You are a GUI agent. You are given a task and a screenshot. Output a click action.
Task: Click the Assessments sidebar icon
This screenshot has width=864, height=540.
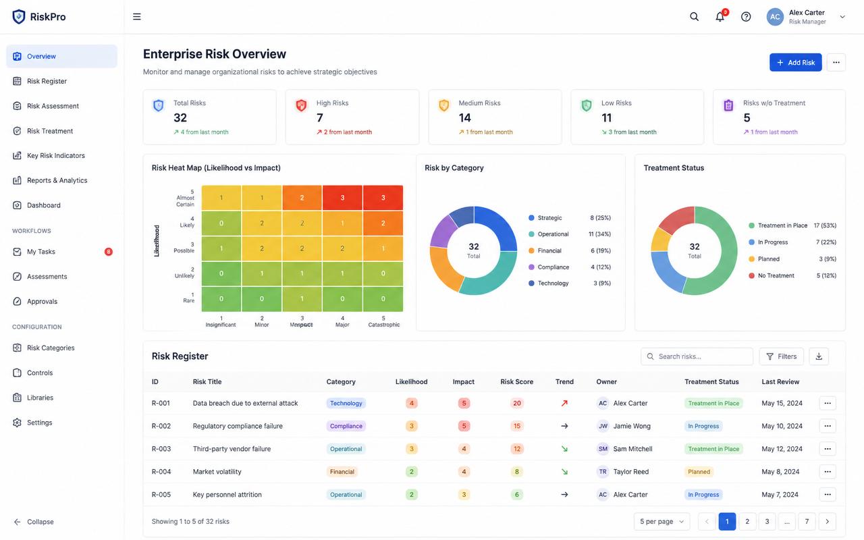pos(18,277)
